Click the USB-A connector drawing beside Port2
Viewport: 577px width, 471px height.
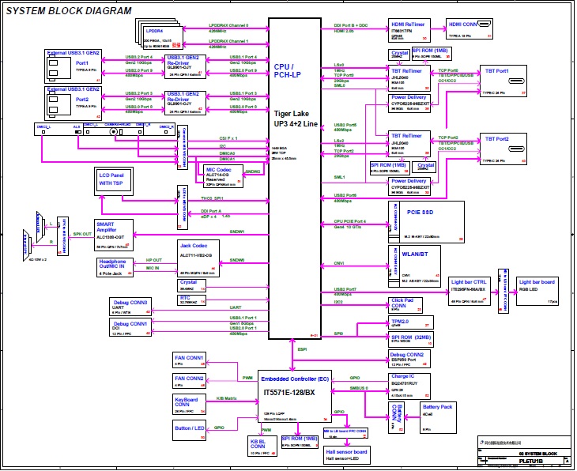click(58, 104)
